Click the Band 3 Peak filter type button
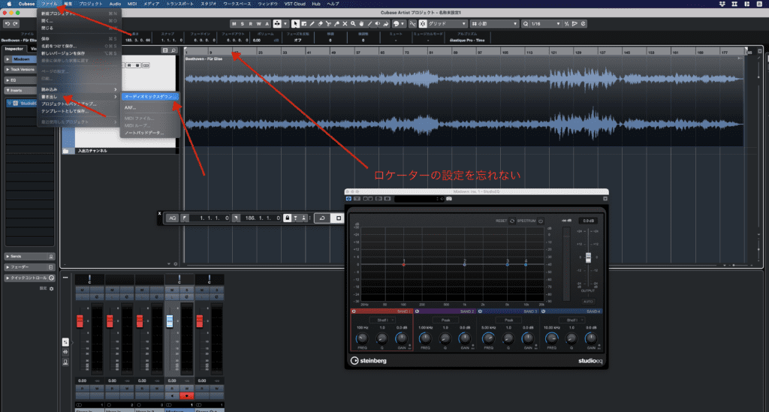Screen dimensions: 769x412 click(x=509, y=320)
